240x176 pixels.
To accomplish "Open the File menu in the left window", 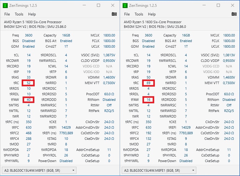I will click(7, 14).
